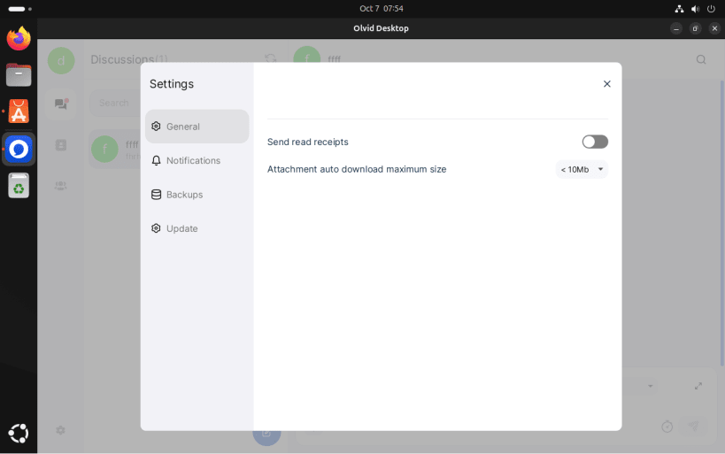Click the volume icon in system tray
725x454 pixels.
point(695,9)
